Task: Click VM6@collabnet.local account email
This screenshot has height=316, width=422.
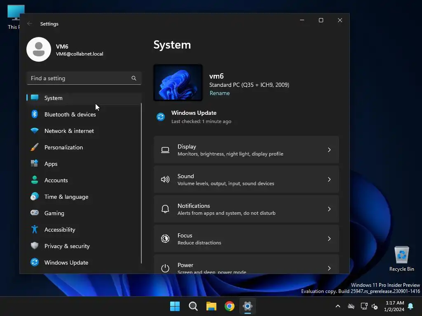Action: (80, 54)
